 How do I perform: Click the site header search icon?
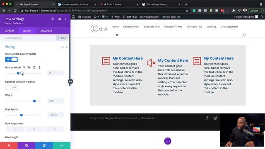click(244, 35)
